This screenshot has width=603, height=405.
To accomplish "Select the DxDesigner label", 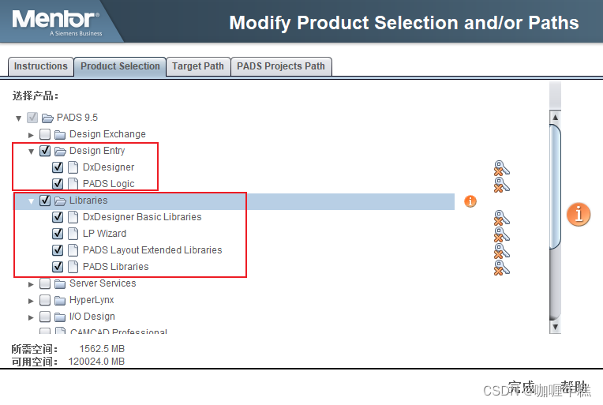I will tap(108, 167).
